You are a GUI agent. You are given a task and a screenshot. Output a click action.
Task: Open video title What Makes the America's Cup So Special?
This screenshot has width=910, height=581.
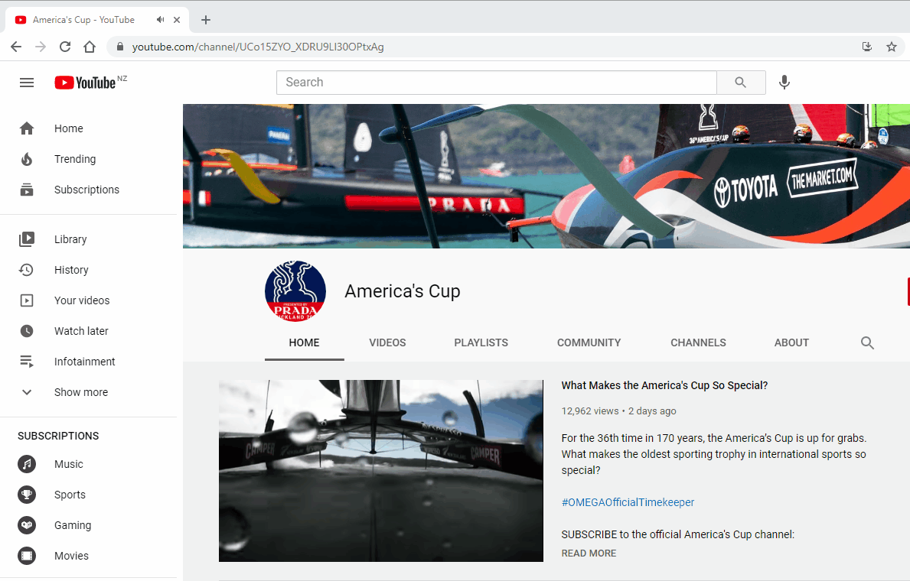(x=664, y=385)
